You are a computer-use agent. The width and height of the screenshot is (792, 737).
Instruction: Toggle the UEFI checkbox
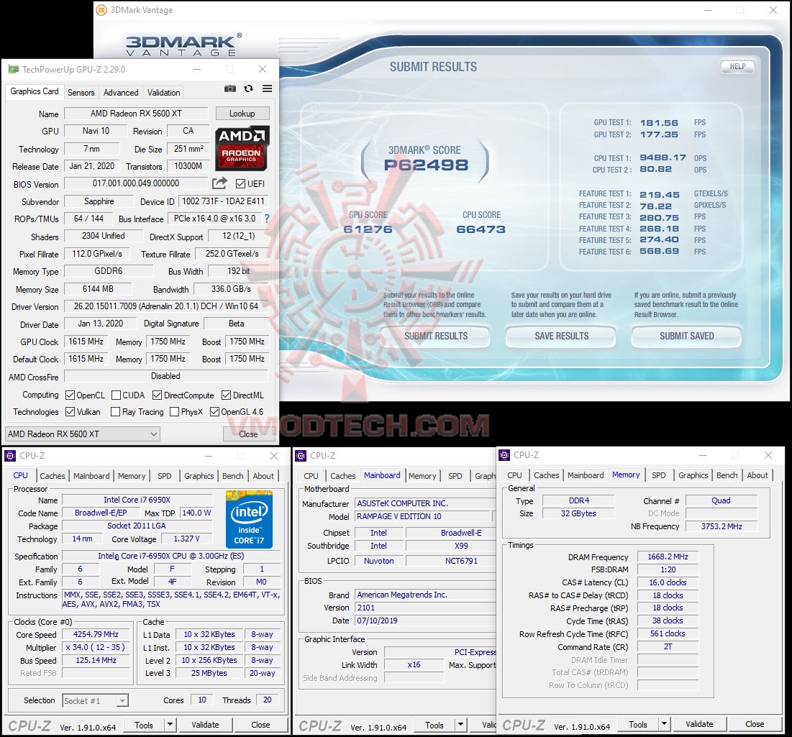point(240,184)
